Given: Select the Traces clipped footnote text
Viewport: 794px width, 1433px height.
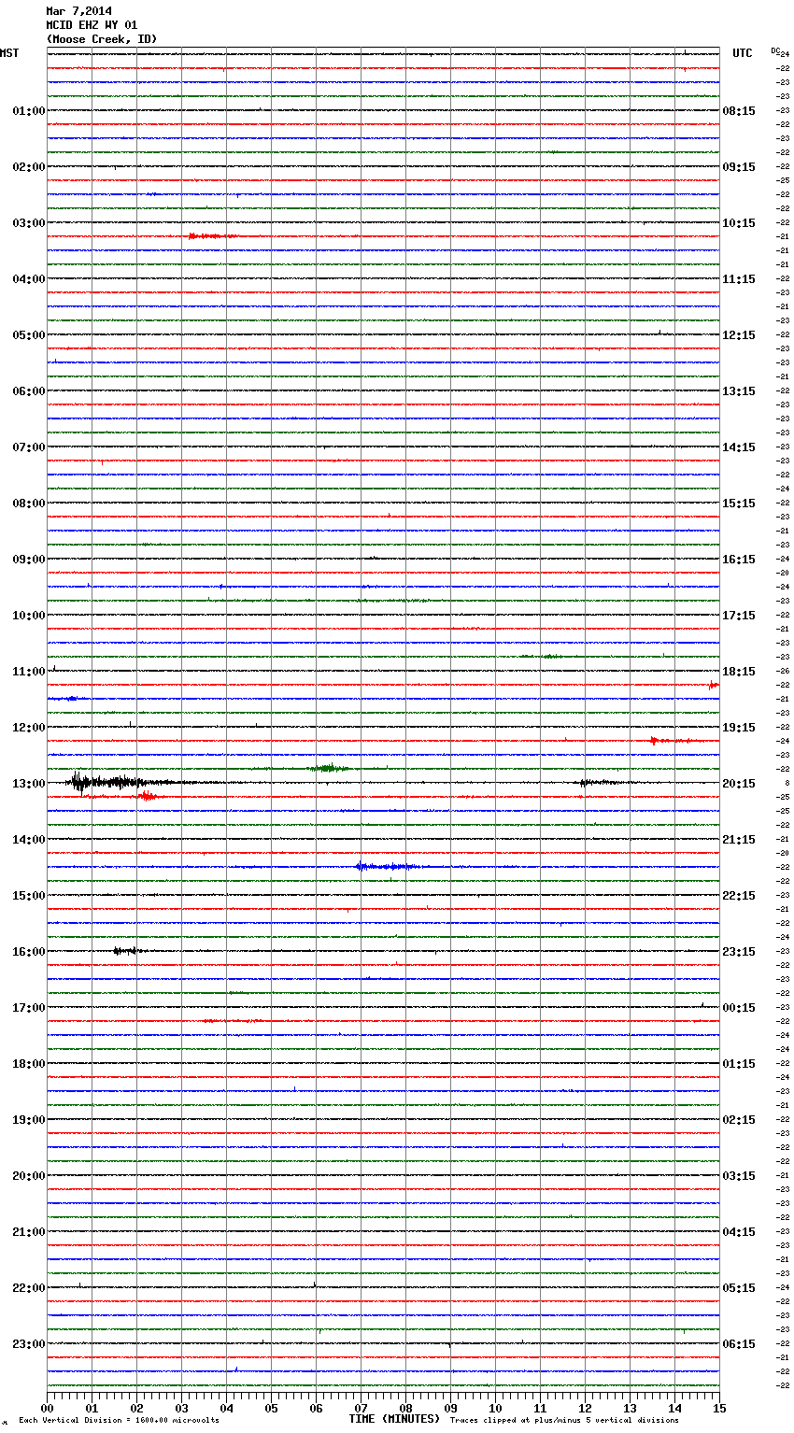Looking at the screenshot, I should tap(564, 1421).
